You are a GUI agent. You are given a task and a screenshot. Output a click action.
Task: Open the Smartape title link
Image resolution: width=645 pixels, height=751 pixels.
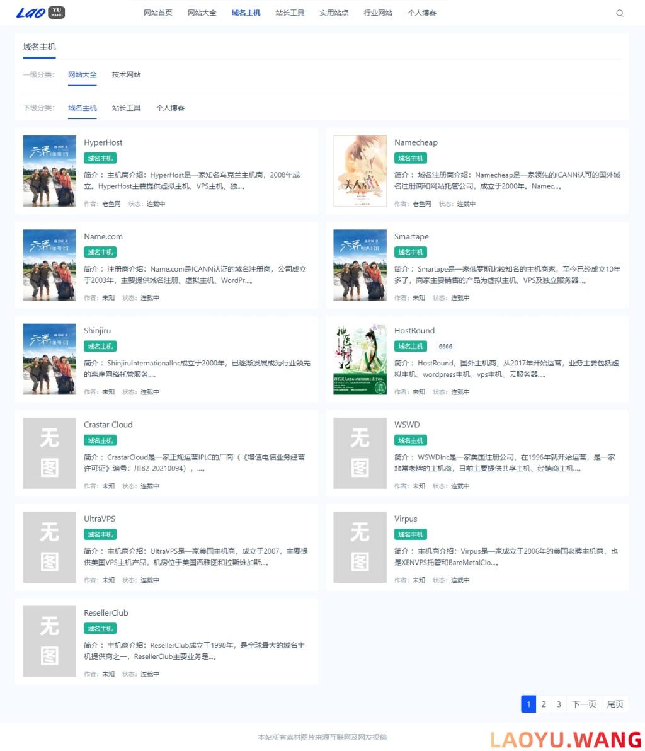(411, 237)
